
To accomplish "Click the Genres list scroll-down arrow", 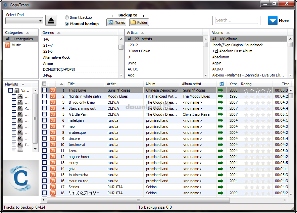I will coord(121,75).
